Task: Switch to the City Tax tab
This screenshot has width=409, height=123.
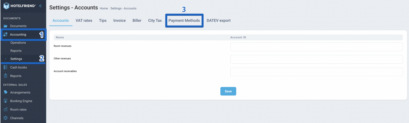Action: tap(155, 20)
